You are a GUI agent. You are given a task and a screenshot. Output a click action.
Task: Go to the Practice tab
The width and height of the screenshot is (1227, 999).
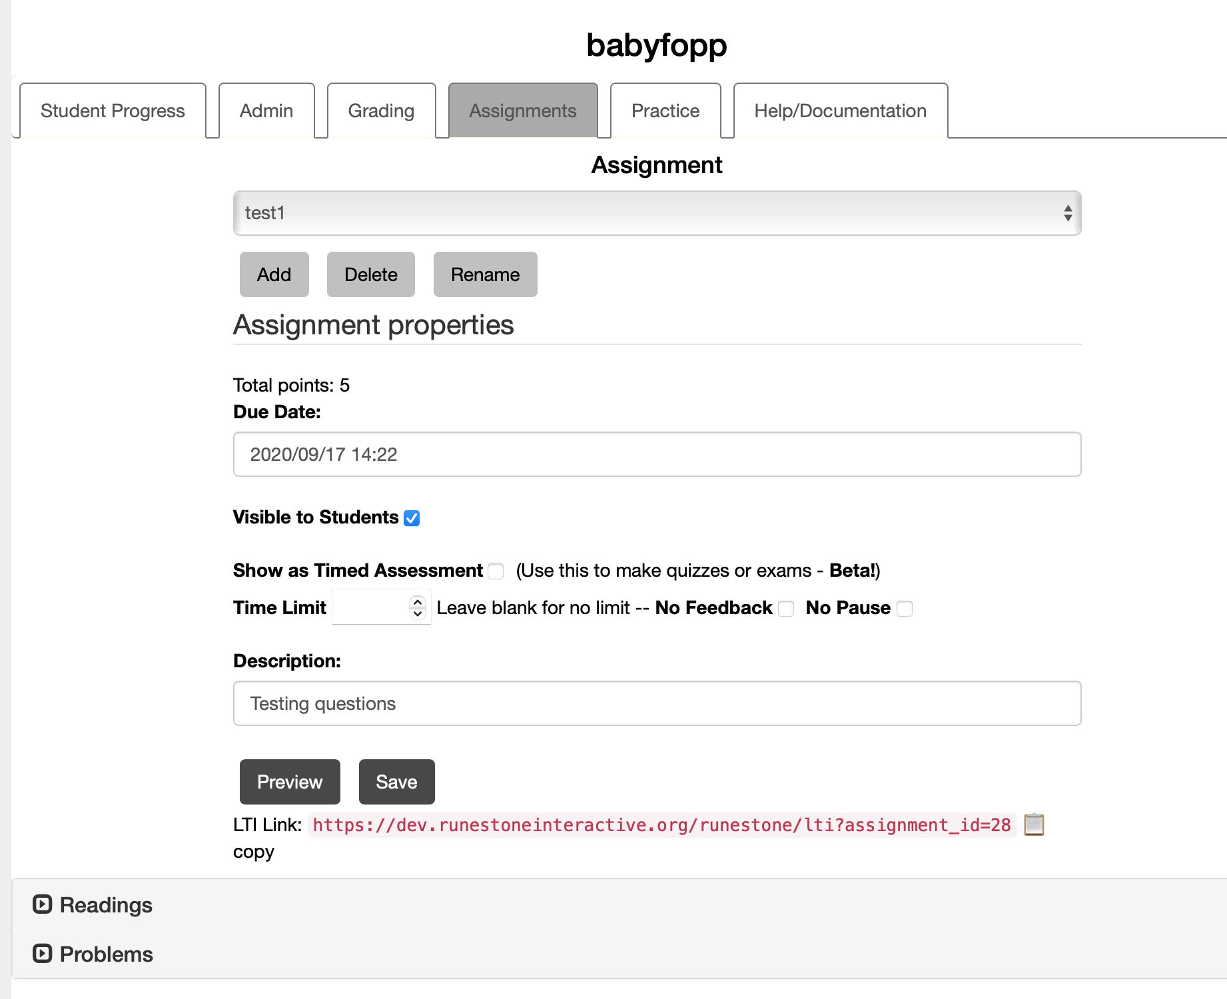(665, 111)
